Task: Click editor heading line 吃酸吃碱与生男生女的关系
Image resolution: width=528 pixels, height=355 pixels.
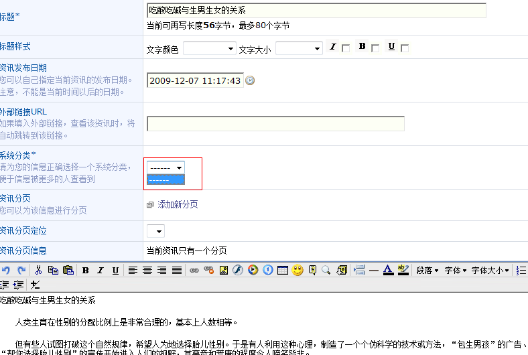Action: tap(48, 300)
